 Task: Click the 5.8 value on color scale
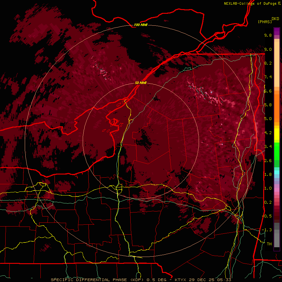click(x=268, y=105)
